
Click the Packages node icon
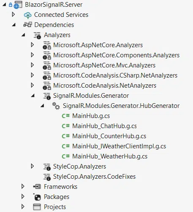point(37,197)
